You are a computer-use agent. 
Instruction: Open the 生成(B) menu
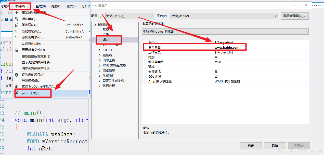(x=41, y=6)
